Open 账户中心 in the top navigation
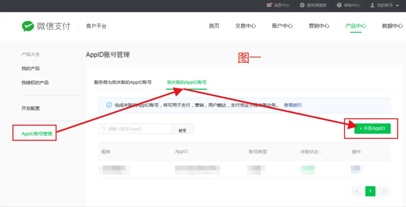The height and width of the screenshot is (207, 406). tap(282, 26)
